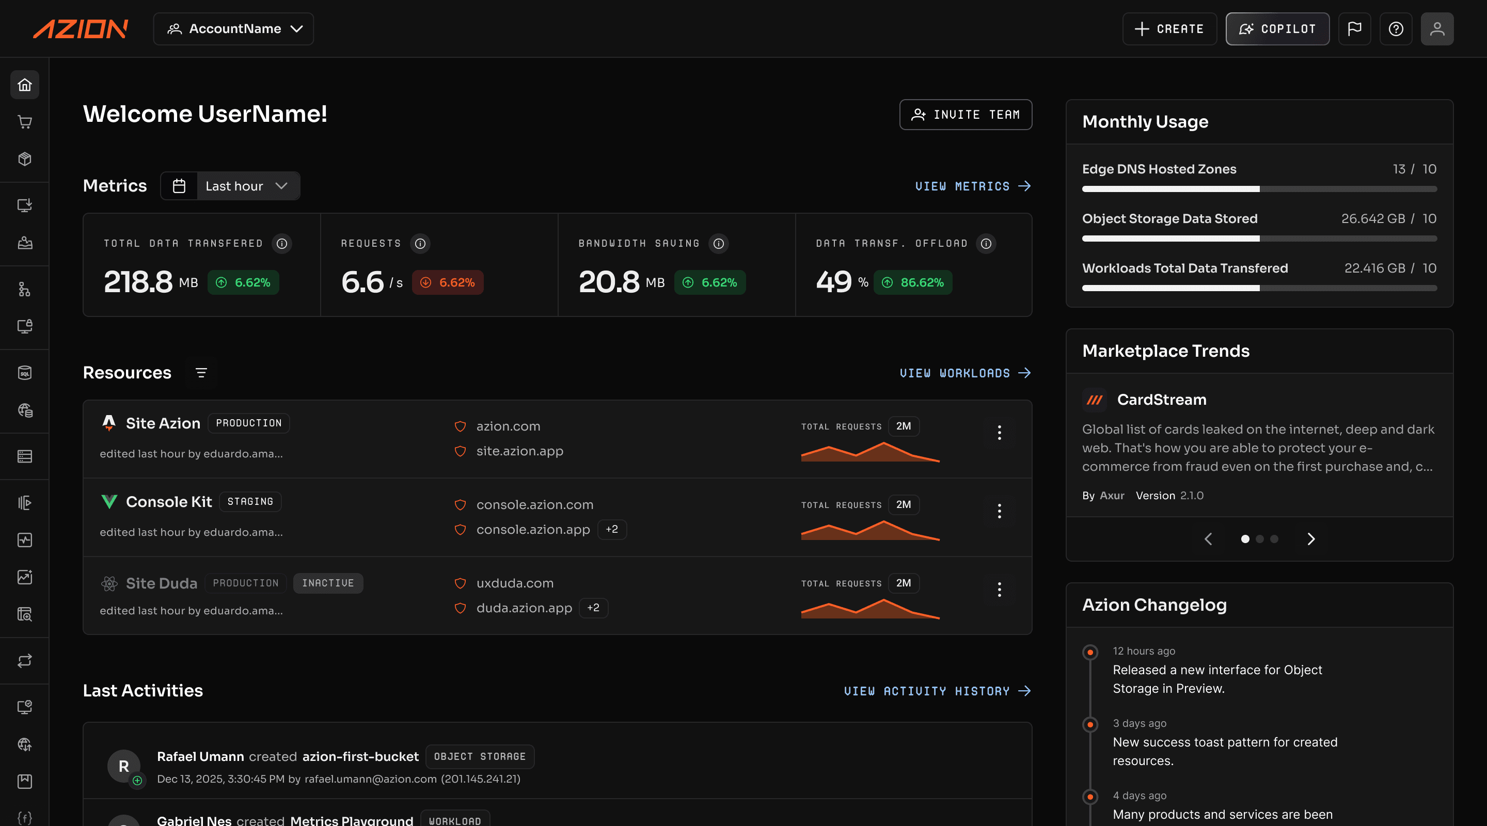Go to previous Marketplace Trends card
This screenshot has width=1487, height=826.
pos(1208,539)
